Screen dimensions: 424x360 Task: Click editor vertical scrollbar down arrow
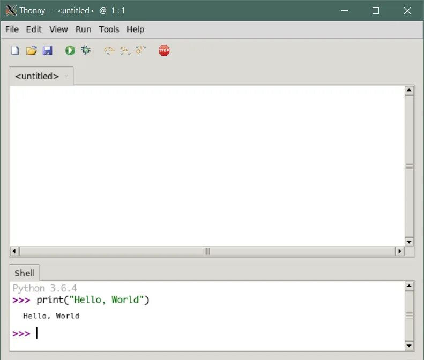click(x=409, y=242)
